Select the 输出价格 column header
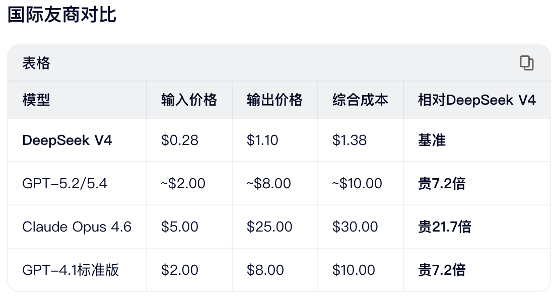The width and height of the screenshot is (556, 300). (x=274, y=100)
